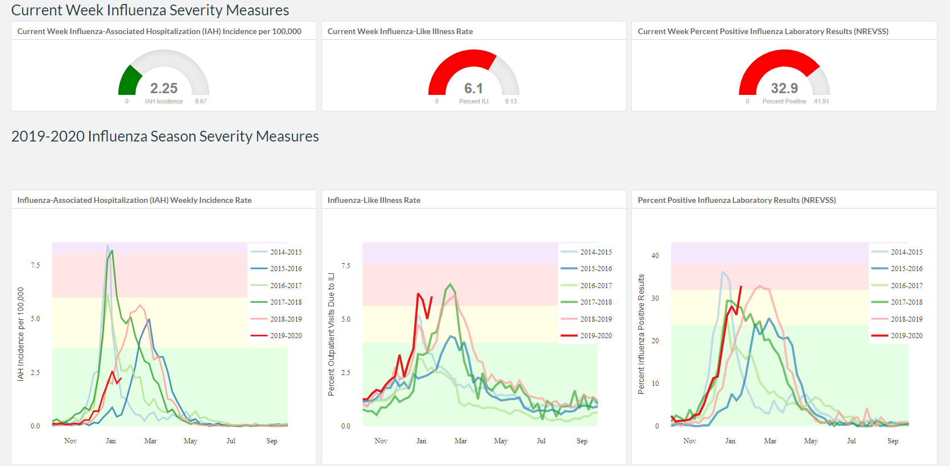950x466 pixels.
Task: Click the Sep tick on the ILI Rate chart
Action: pos(582,441)
